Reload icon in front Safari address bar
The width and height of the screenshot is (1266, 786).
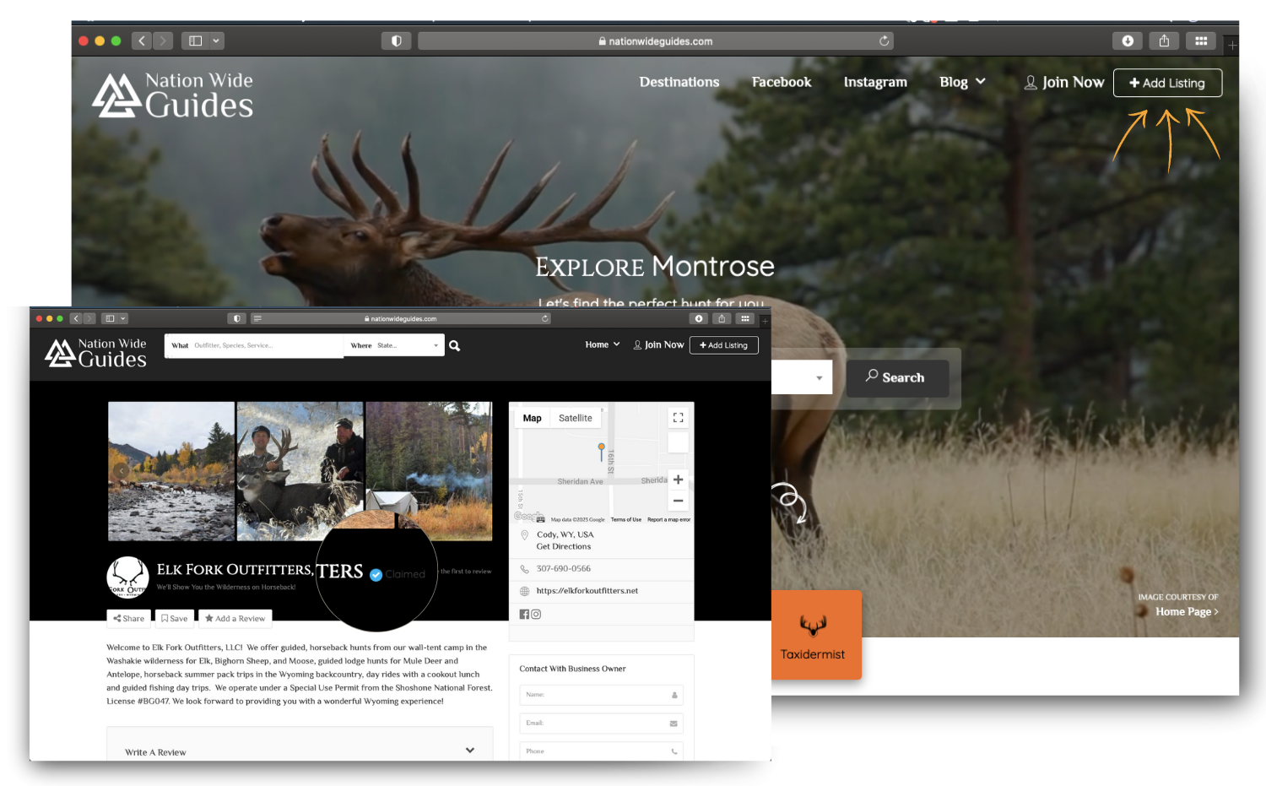(545, 318)
